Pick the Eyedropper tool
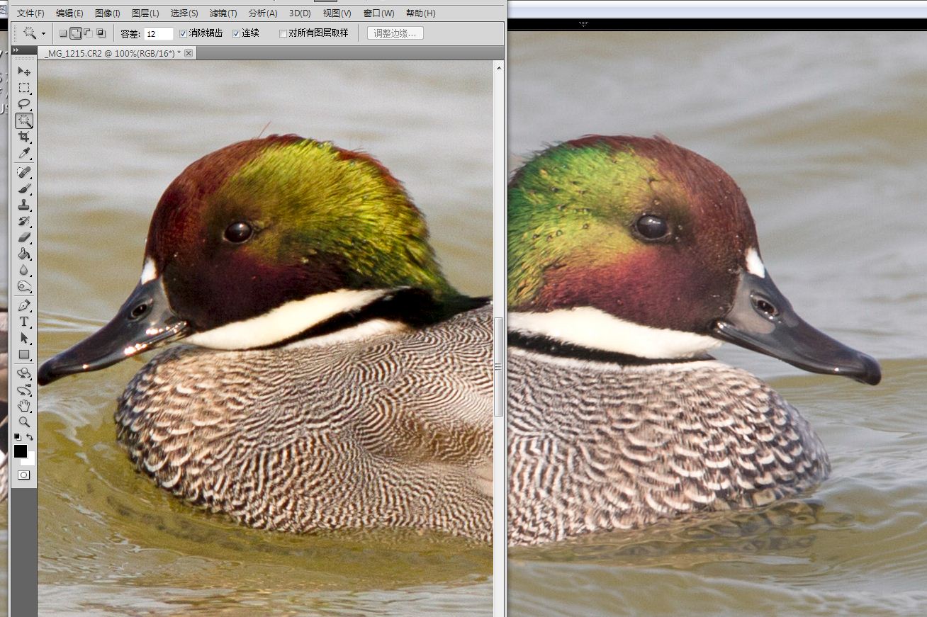Image resolution: width=927 pixels, height=617 pixels. (x=24, y=153)
